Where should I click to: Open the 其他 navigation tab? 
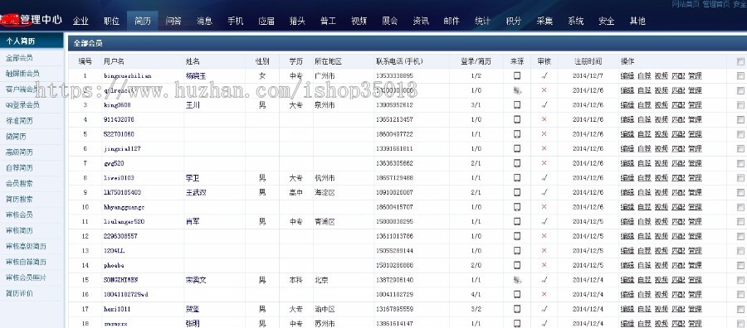pyautogui.click(x=637, y=21)
